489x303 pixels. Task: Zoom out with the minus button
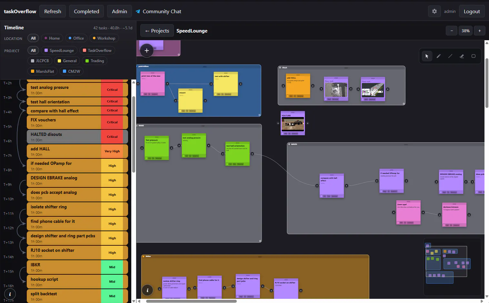[452, 31]
